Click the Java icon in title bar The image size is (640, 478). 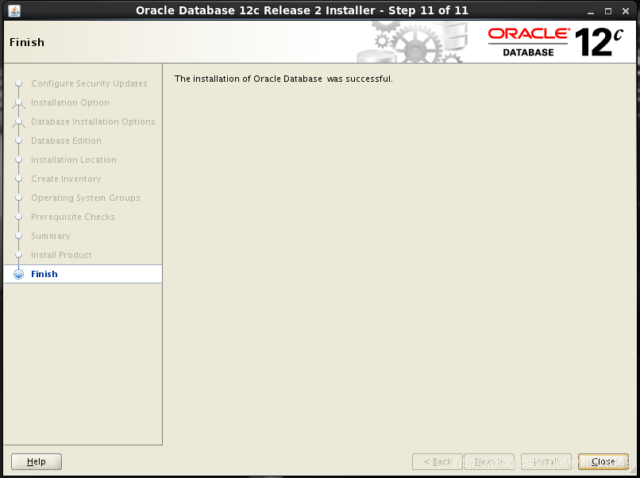(14, 10)
